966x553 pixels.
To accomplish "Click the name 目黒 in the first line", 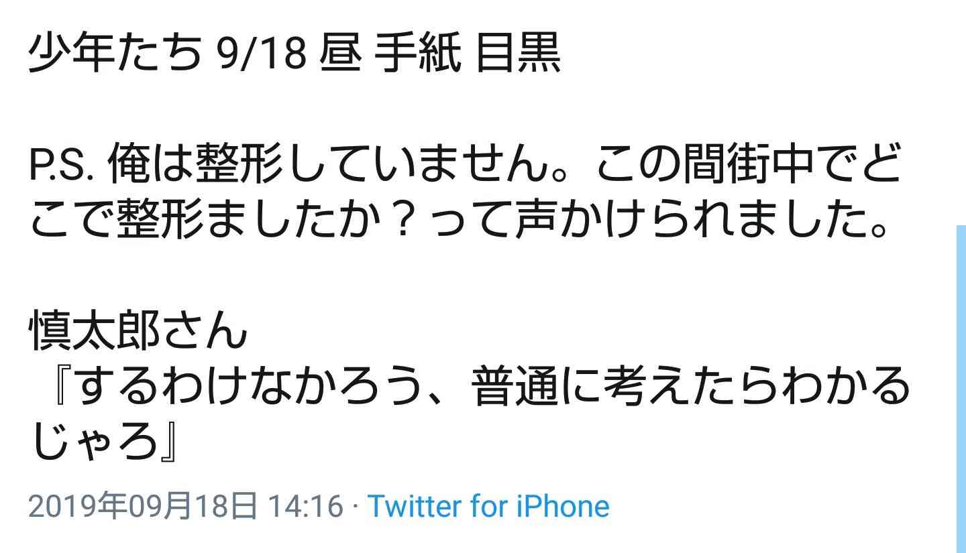I will pyautogui.click(x=518, y=54).
